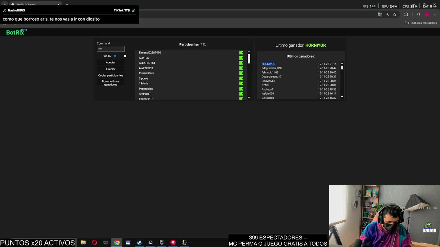Open Chrome three-dot menu

click(435, 14)
